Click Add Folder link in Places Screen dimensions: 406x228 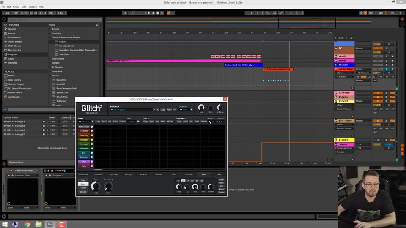(14, 97)
